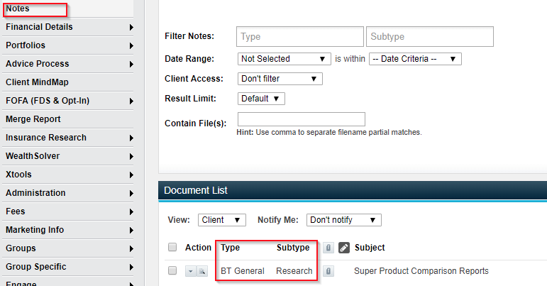Image resolution: width=547 pixels, height=286 pixels.
Task: Select Groups menu item
Action: pyautogui.click(x=67, y=248)
